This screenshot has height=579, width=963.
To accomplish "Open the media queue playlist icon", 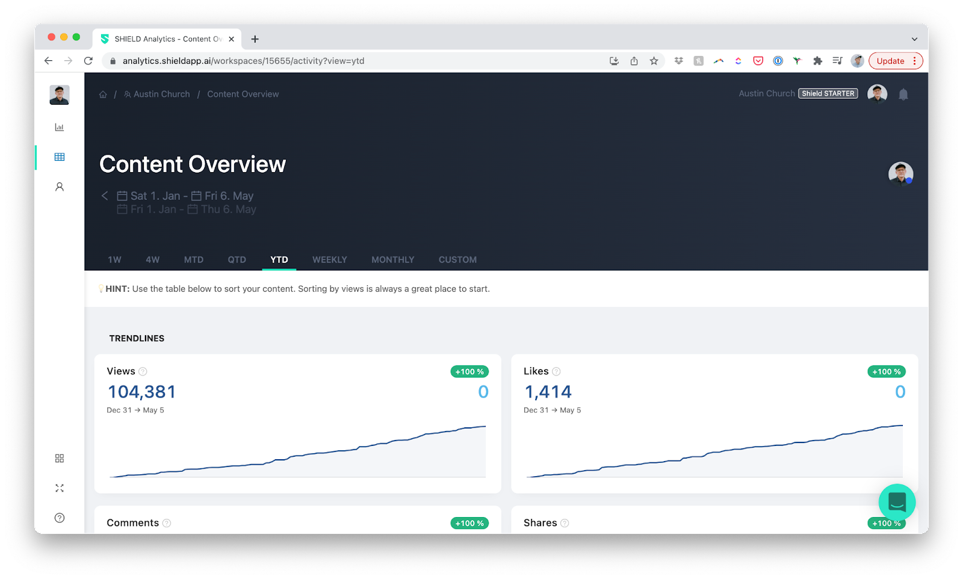I will click(837, 61).
